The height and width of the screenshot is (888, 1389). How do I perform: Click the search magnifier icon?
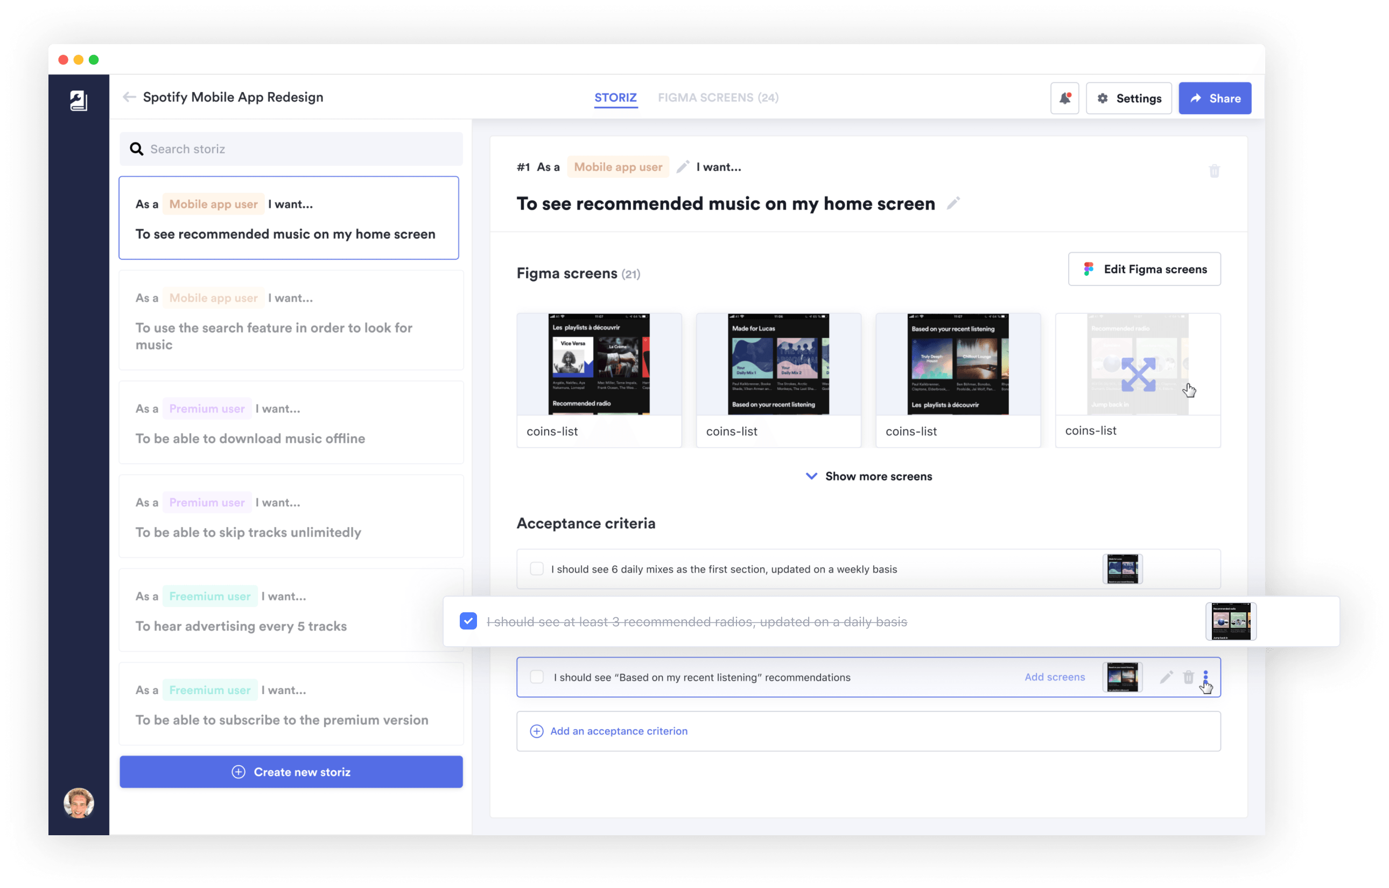click(x=136, y=149)
